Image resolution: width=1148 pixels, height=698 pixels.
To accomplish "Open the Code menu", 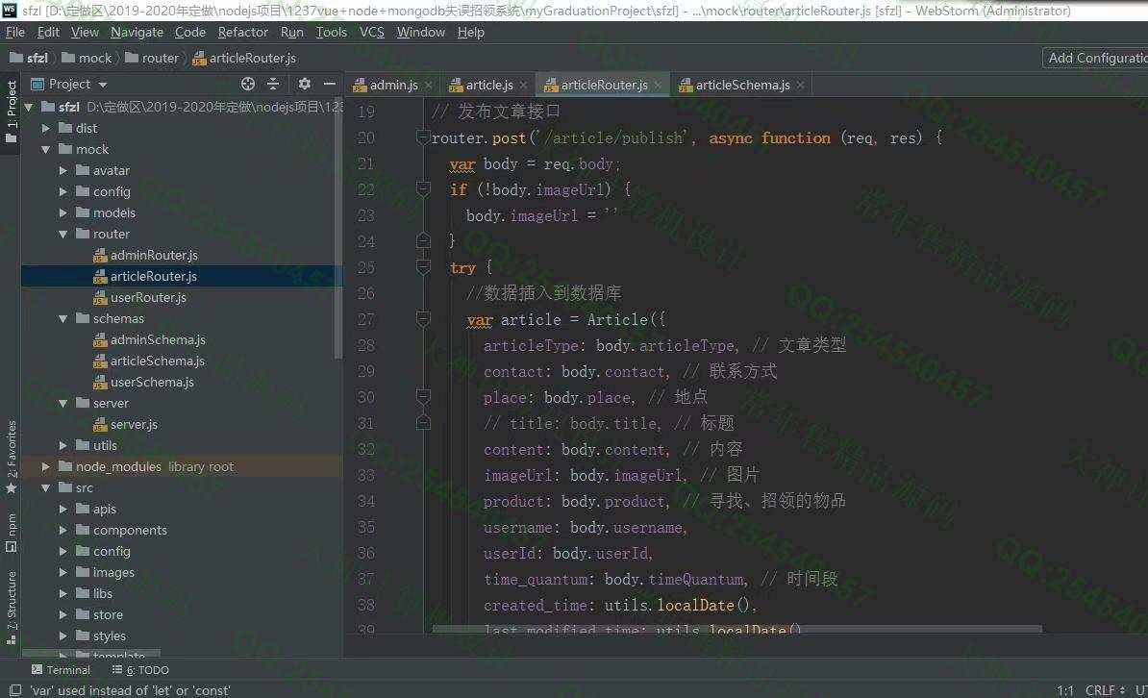I will pyautogui.click(x=190, y=33).
